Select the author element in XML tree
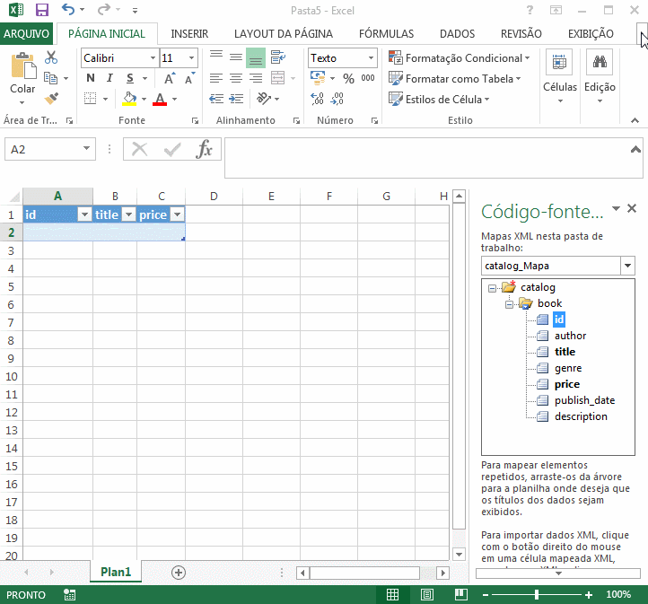Image resolution: width=648 pixels, height=604 pixels. pyautogui.click(x=570, y=336)
